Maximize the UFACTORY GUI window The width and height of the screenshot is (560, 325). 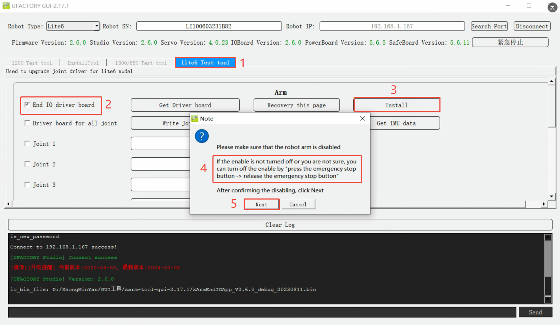point(529,6)
